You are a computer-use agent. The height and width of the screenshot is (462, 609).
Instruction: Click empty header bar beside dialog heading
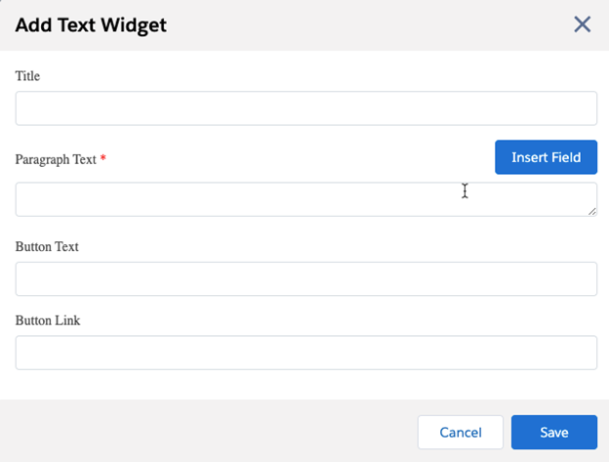[371, 25]
